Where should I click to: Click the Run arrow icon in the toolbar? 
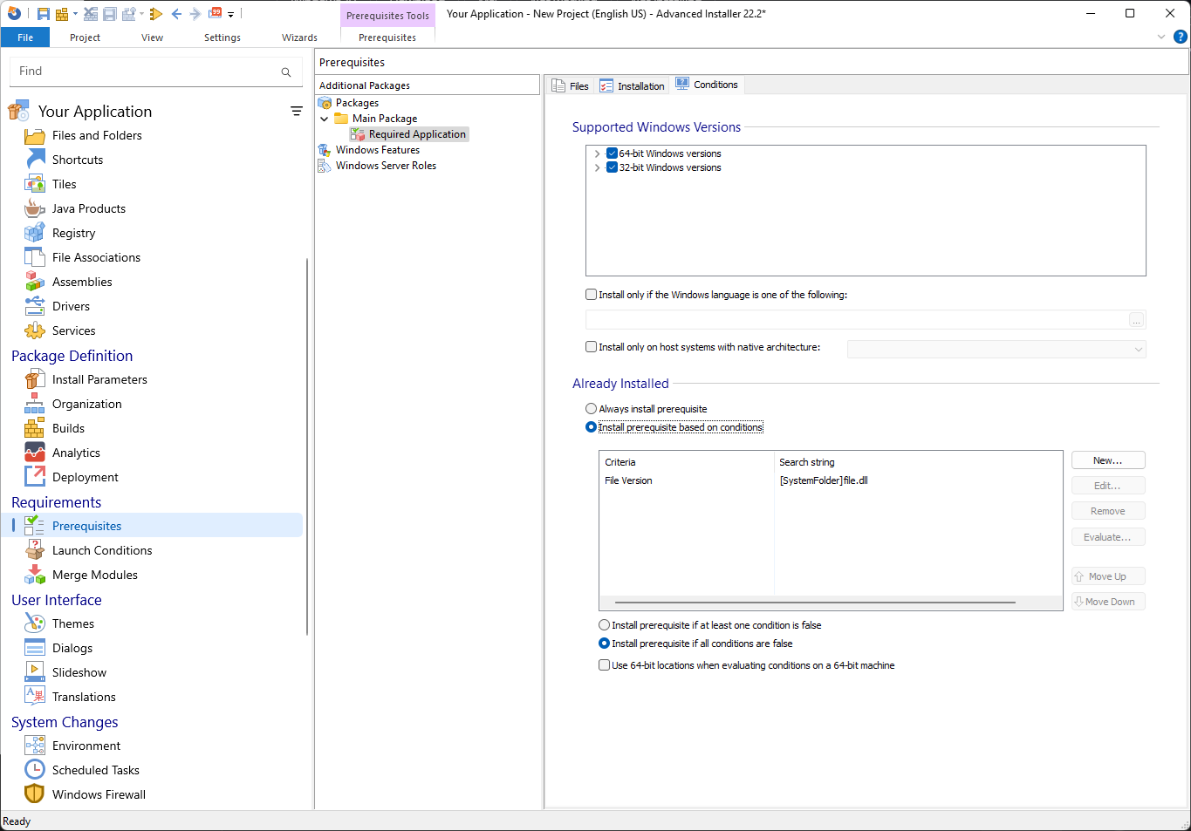tap(156, 14)
